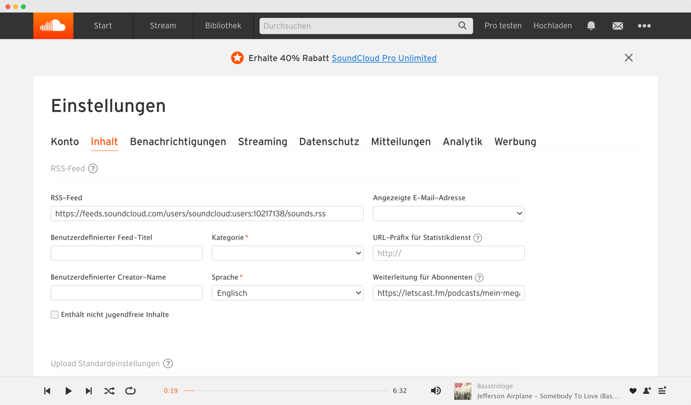This screenshot has height=405, width=691.
Task: Click the Weiterleitung für Abonnenten URL field
Action: [449, 293]
